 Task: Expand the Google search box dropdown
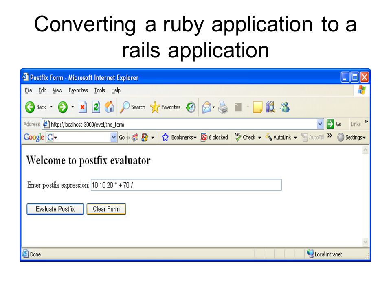coord(114,137)
